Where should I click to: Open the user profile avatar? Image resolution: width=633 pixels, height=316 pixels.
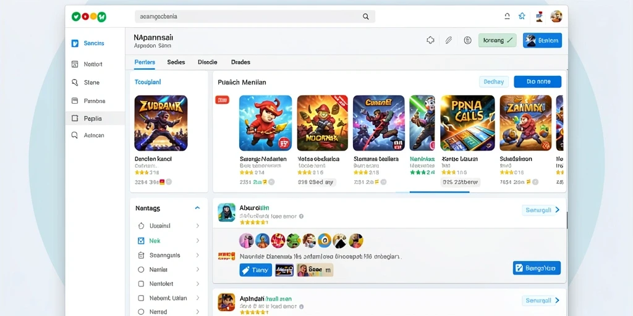pos(556,16)
